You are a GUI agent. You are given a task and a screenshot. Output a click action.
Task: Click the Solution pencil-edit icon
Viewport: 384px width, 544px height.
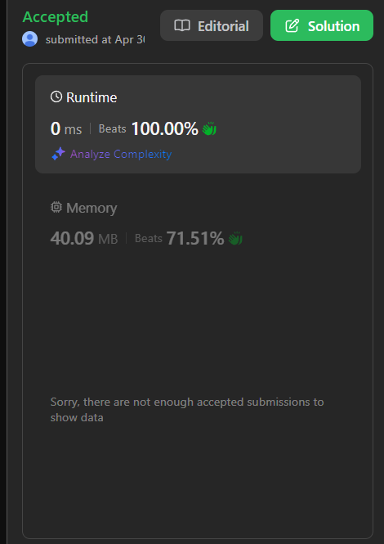pos(292,25)
